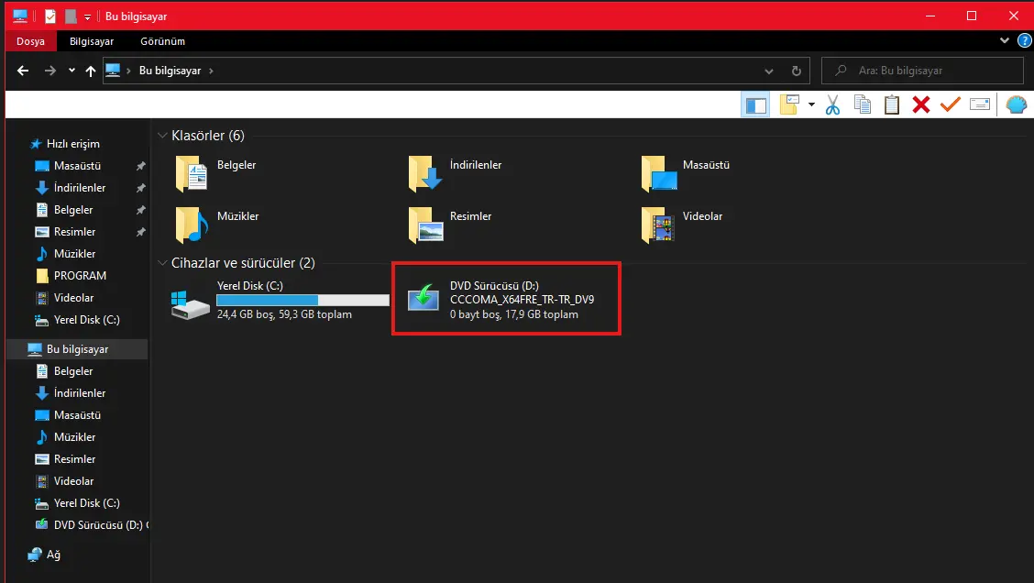Click the red X Delete icon
The height and width of the screenshot is (583, 1034).
(920, 104)
